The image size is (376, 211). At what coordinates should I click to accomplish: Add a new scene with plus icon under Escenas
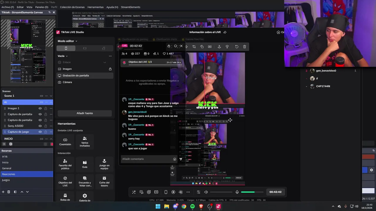click(x=3, y=192)
